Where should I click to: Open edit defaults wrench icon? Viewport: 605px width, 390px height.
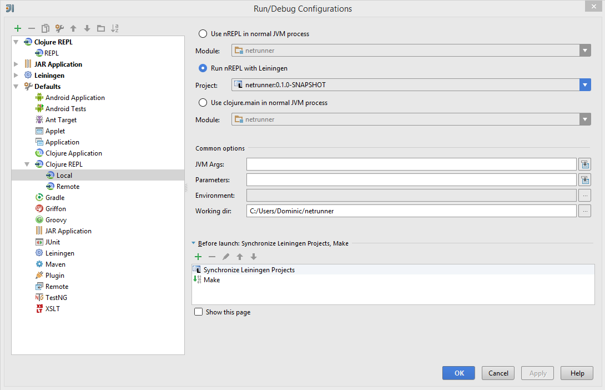(59, 28)
